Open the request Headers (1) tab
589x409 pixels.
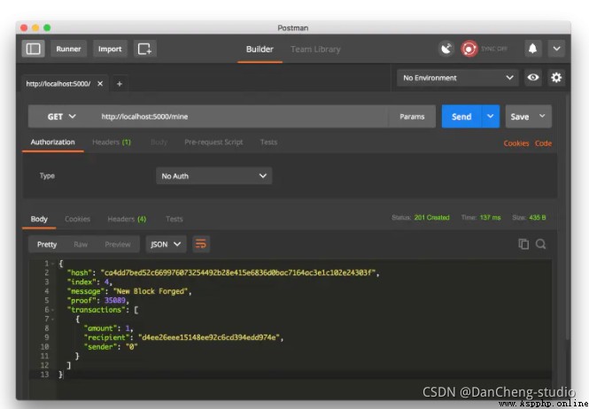click(x=112, y=143)
